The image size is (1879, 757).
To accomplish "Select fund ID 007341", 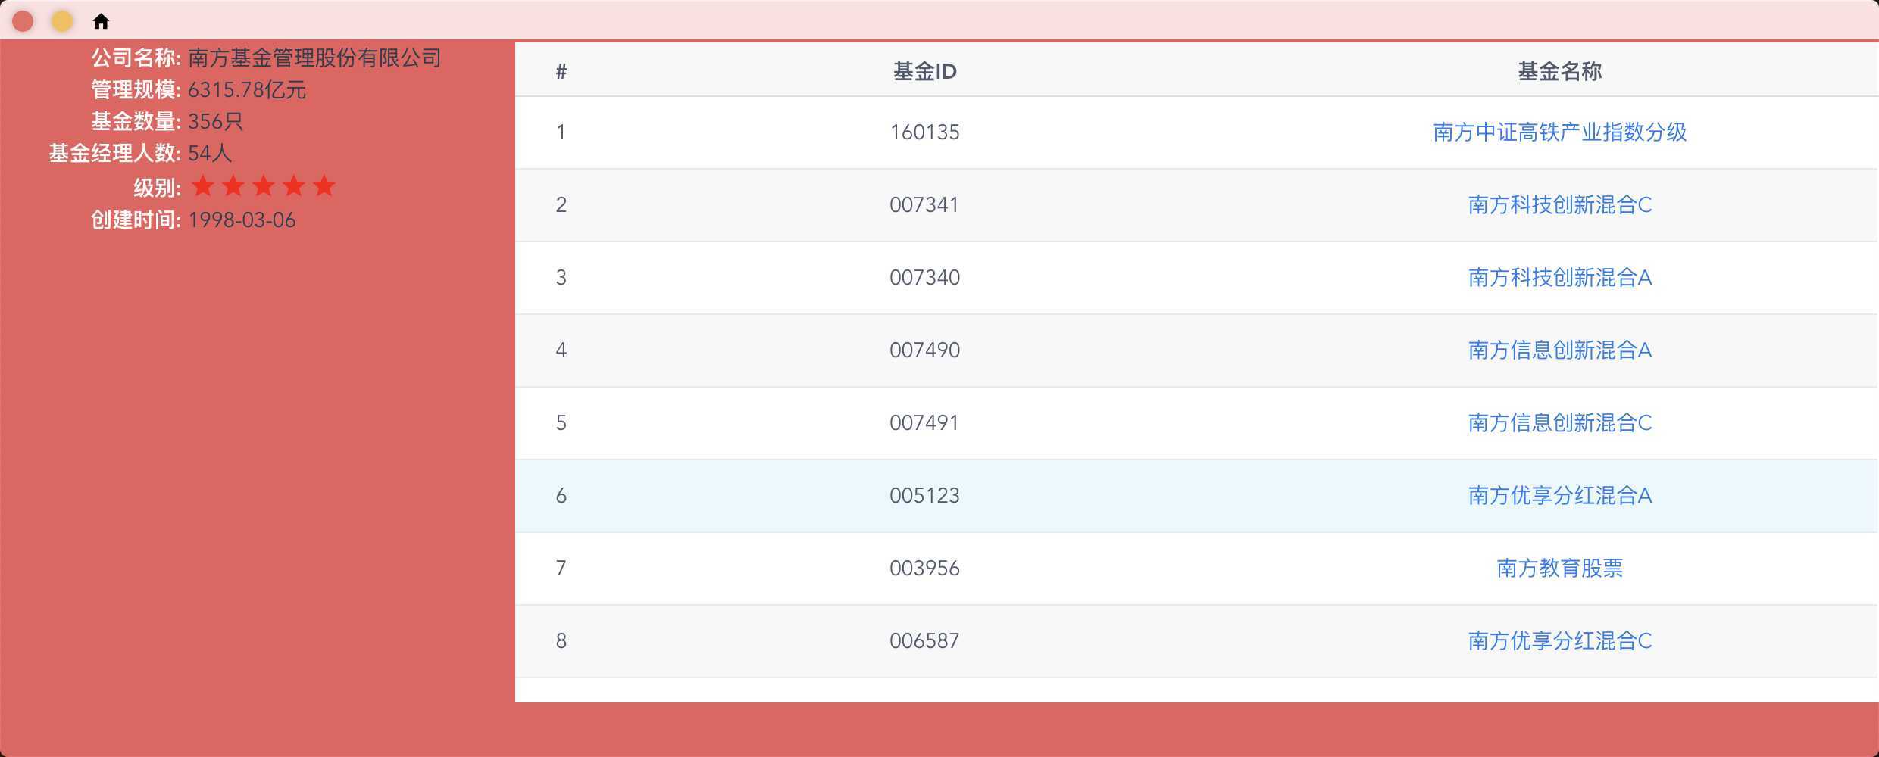I will 924,205.
